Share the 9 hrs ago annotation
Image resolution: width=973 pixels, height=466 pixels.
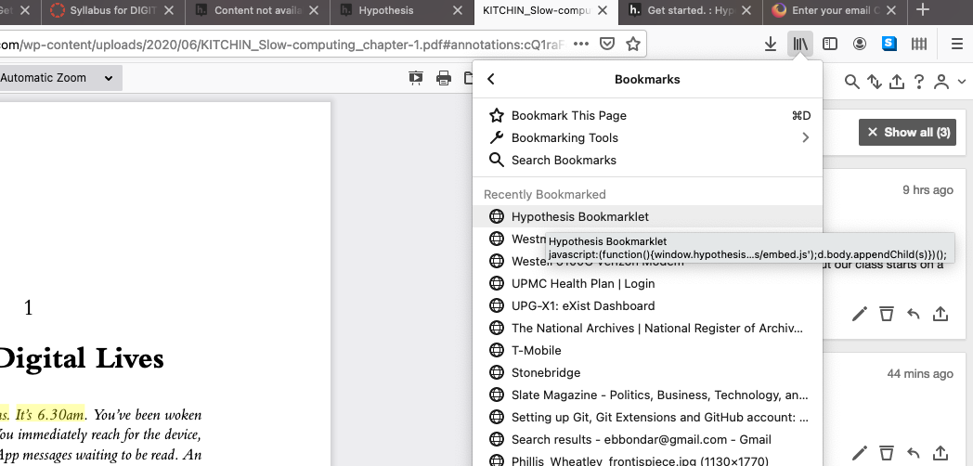[x=941, y=314]
